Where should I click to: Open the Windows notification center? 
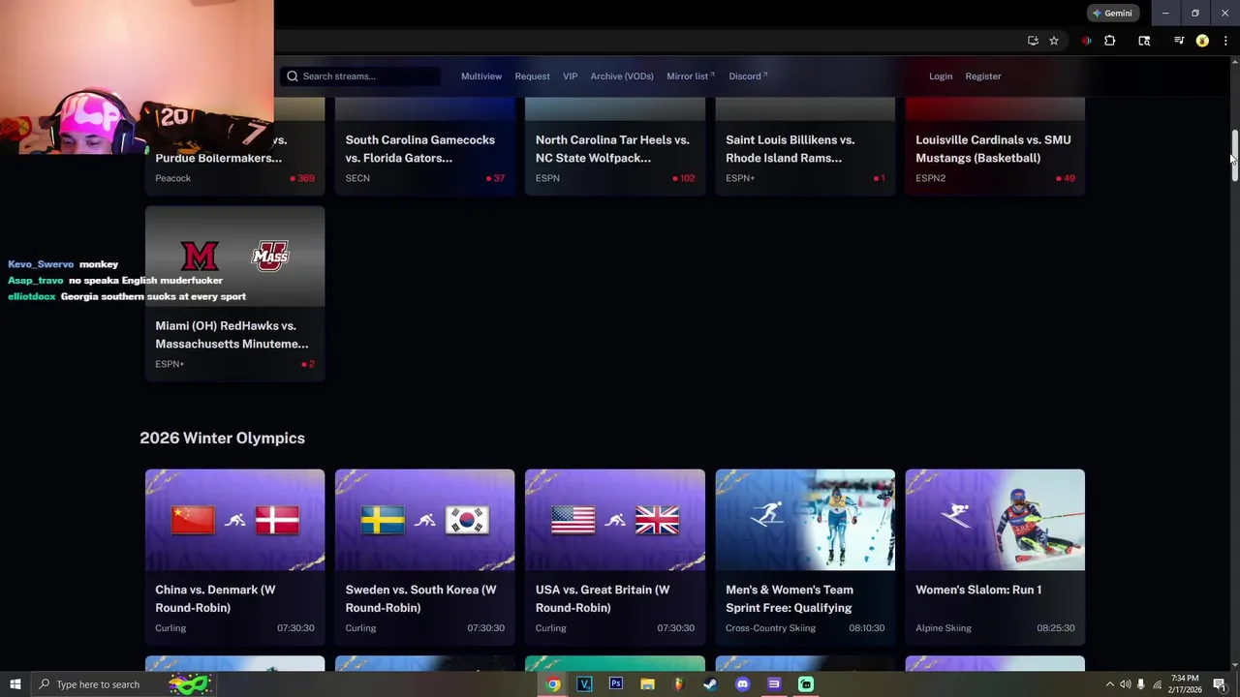1220,684
